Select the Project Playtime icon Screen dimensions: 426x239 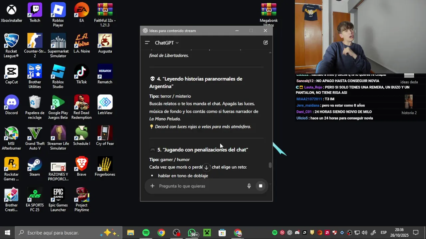tap(82, 199)
